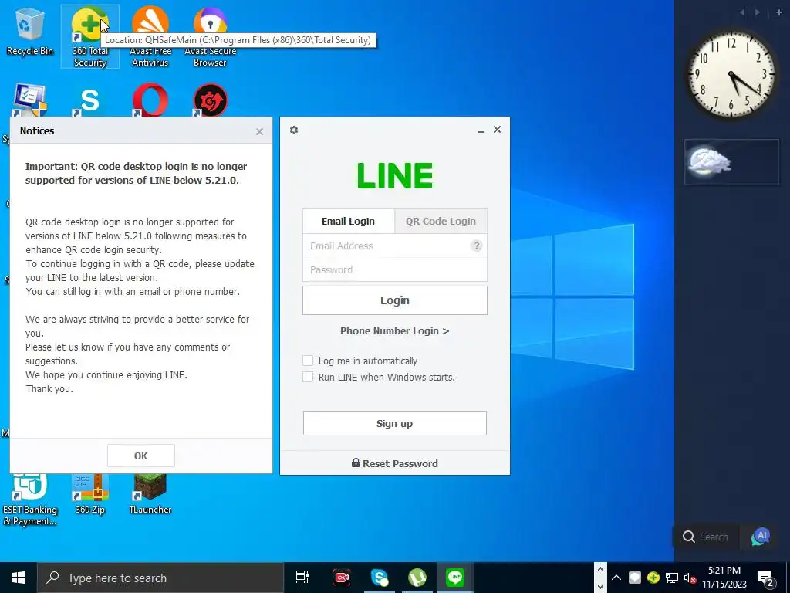Go to previous gadget page arrow

pos(742,12)
